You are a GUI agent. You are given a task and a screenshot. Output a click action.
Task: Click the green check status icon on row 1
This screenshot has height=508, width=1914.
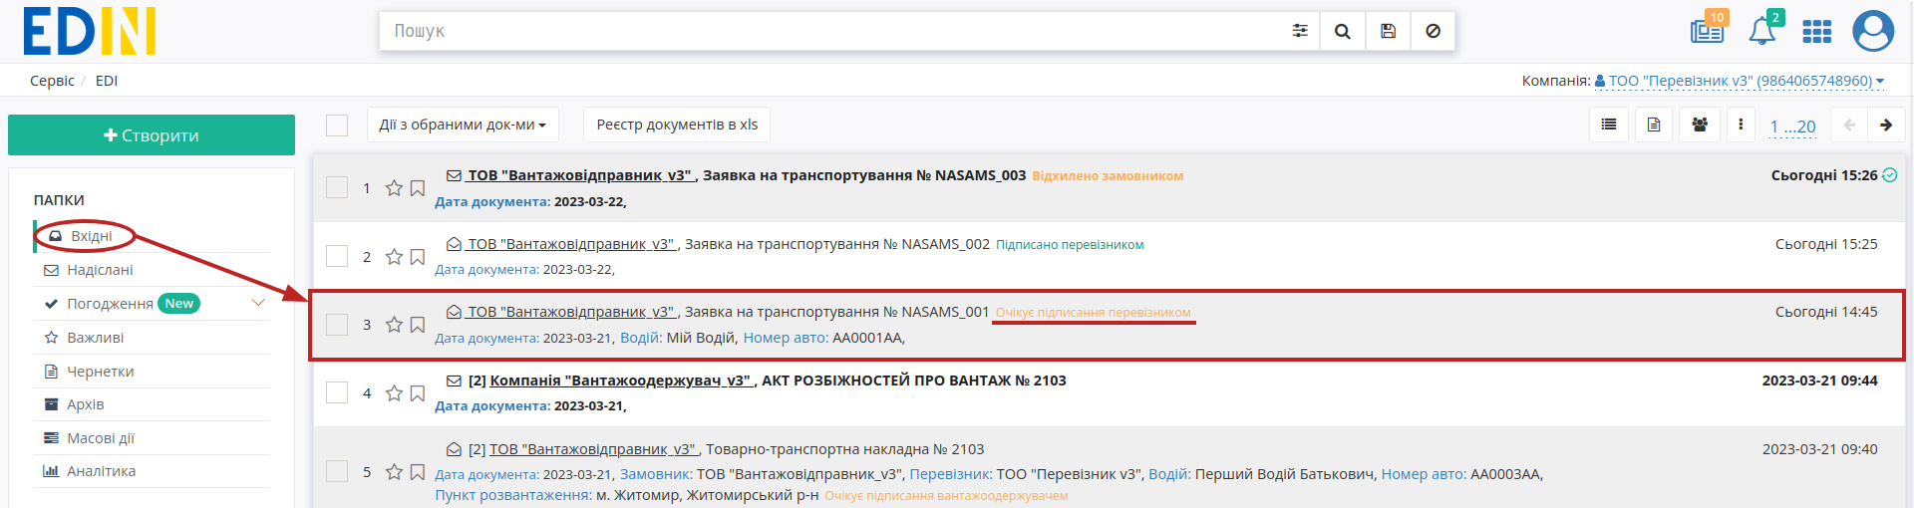pos(1890,175)
